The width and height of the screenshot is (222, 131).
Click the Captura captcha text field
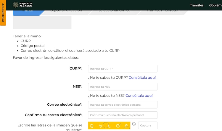[x=147, y=125]
